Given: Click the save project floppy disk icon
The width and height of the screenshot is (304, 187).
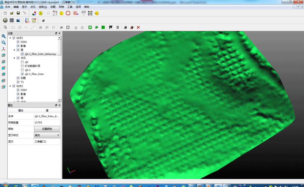Looking at the screenshot, I should [x=18, y=13].
